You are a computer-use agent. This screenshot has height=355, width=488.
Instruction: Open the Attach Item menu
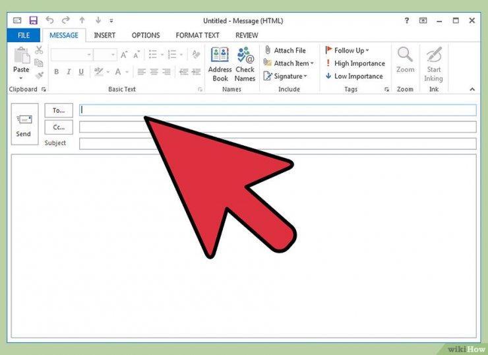288,63
